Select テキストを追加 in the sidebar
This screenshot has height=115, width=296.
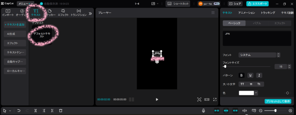click(x=15, y=25)
